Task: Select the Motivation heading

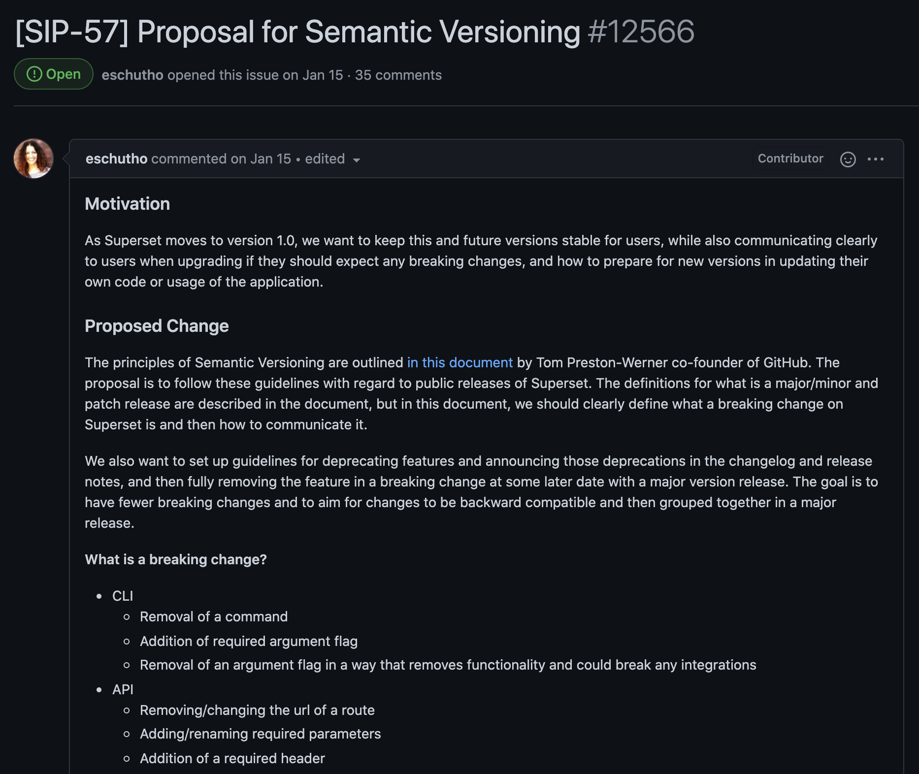Action: pyautogui.click(x=127, y=204)
